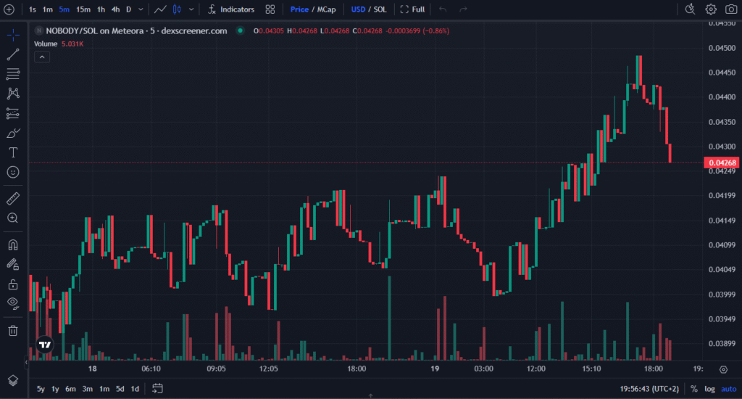This screenshot has height=399, width=742.
Task: Collapse the Volume indicator legend
Action: tap(41, 57)
